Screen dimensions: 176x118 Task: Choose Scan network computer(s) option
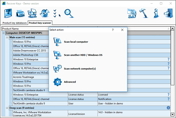click(x=79, y=69)
